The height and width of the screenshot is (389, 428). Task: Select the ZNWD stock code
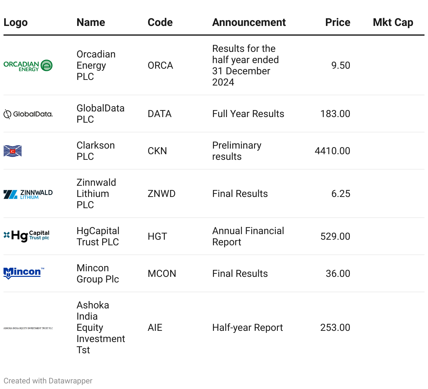click(161, 194)
